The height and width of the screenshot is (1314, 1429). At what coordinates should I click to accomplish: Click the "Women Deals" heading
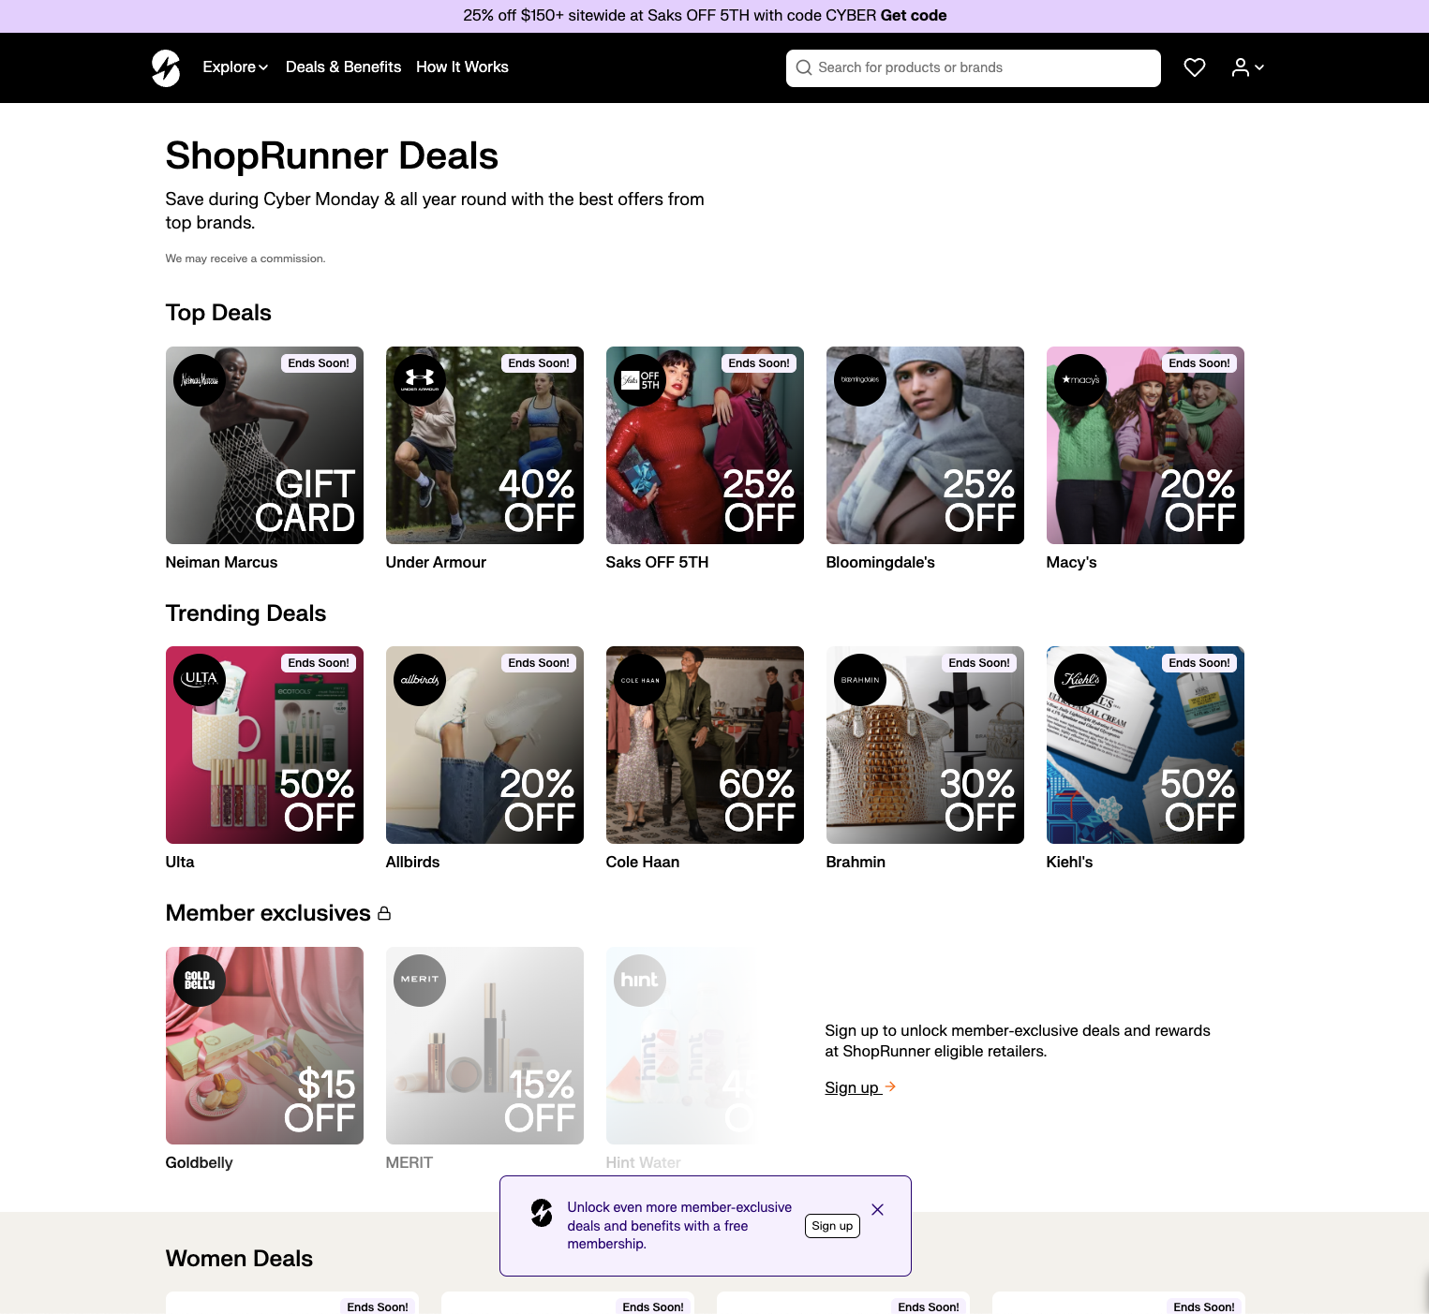click(239, 1259)
